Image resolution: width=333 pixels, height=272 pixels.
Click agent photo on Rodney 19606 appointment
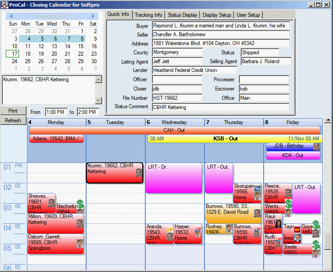[x=229, y=228]
